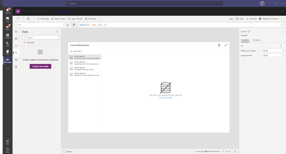Click the undo icon in the toolbar
Image resolution: width=286 pixels, height=154 pixels.
pos(18,19)
